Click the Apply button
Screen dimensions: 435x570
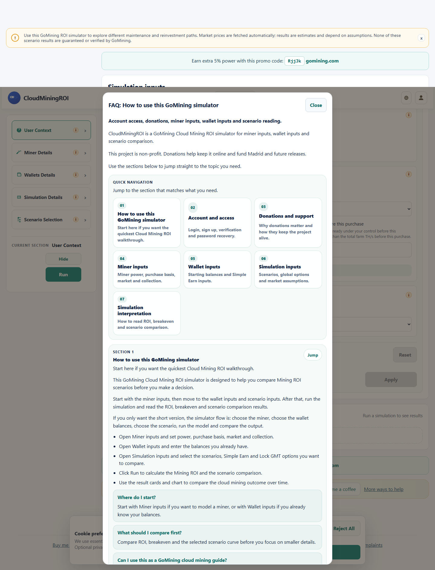click(x=391, y=379)
